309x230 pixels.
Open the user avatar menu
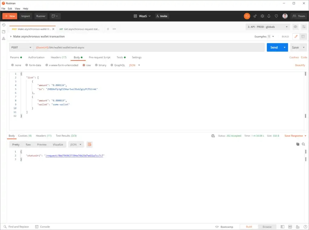[x=285, y=16]
